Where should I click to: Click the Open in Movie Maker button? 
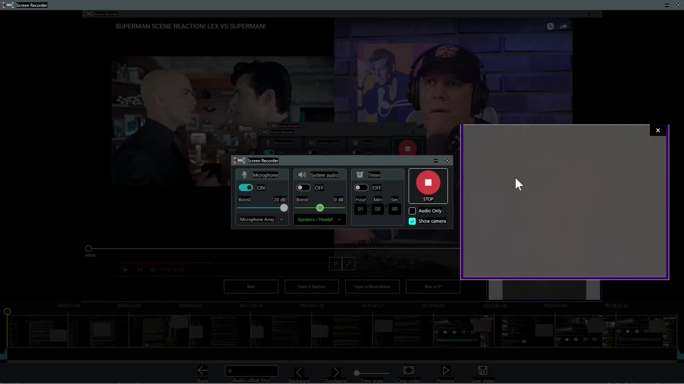pos(372,286)
